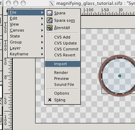Screen dimensions: 135x130
Task: Open Options from the File menu
Action: 63,93
